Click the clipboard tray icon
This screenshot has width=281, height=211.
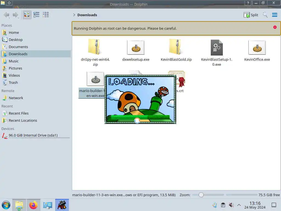pyautogui.click(x=223, y=205)
